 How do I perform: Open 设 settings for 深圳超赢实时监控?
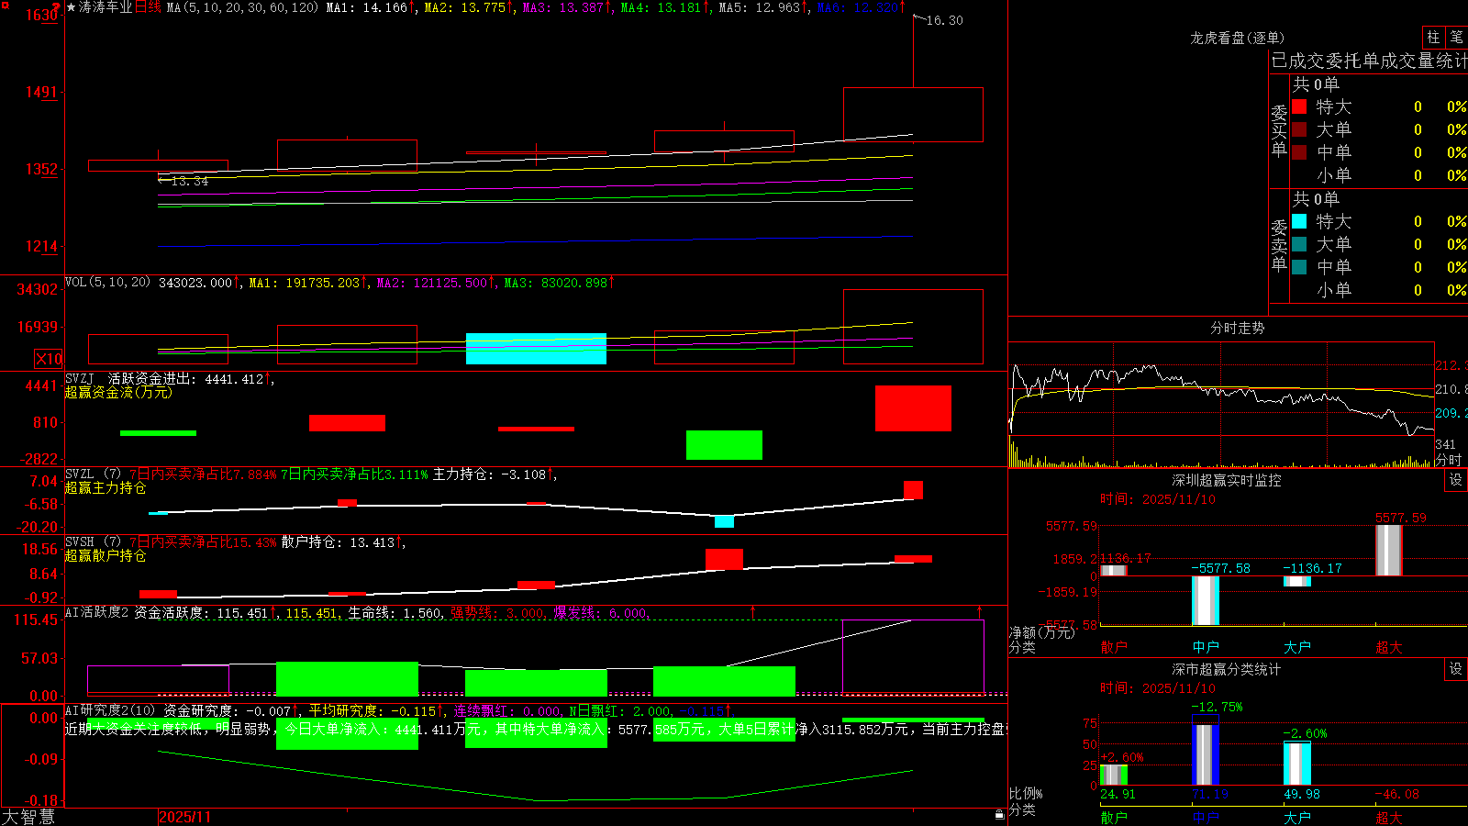pos(1456,480)
